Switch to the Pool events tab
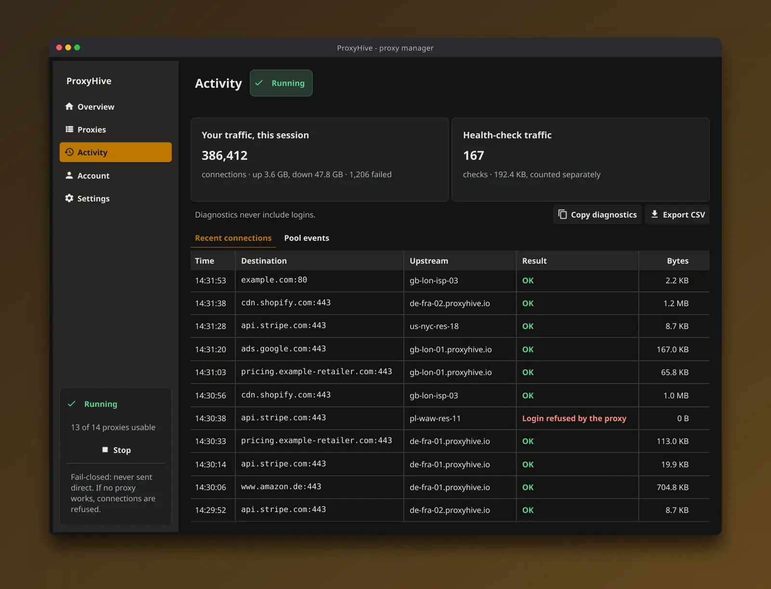Viewport: 771px width, 589px height. (306, 238)
